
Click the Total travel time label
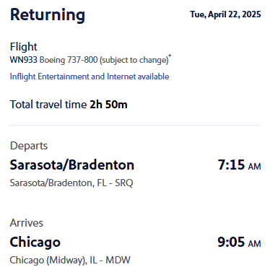point(48,105)
